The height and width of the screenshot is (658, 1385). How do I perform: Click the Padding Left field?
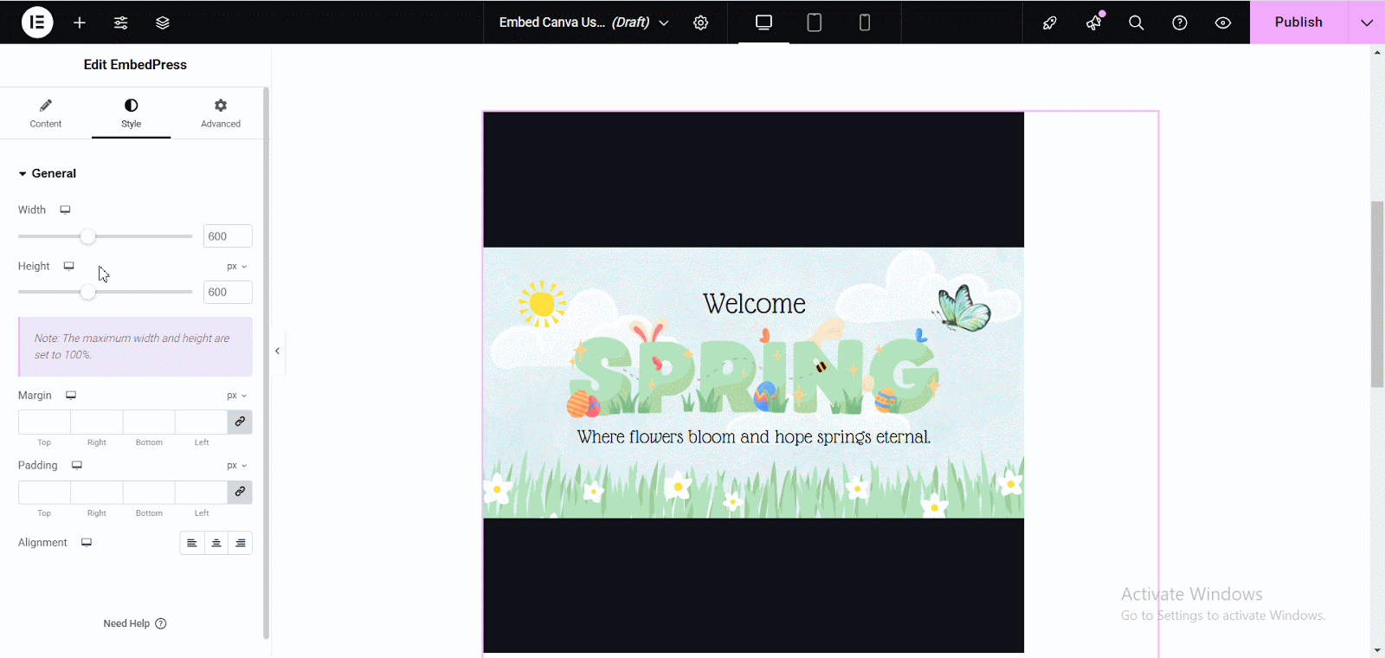pyautogui.click(x=202, y=492)
